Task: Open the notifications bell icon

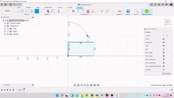Action: 163,5
